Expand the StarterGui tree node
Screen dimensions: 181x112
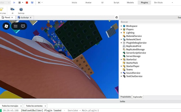pyautogui.click(x=121, y=60)
